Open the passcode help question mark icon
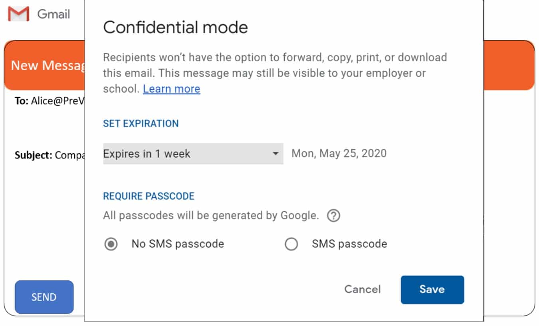Viewport: 539px width, 326px height. [x=333, y=215]
